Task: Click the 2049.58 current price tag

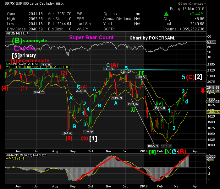Action: (211, 87)
